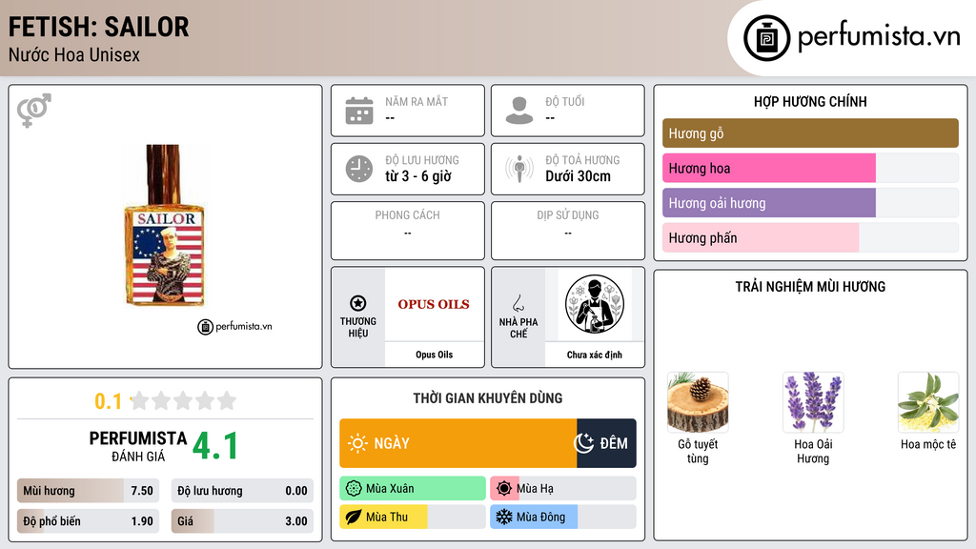Click the Độ tuổi label
This screenshot has width=976, height=549.
click(x=565, y=101)
